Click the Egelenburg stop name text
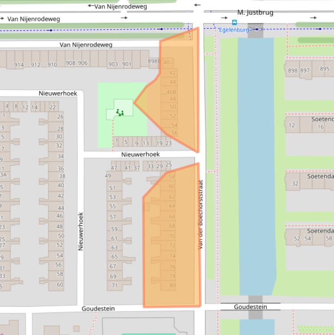 [234, 30]
